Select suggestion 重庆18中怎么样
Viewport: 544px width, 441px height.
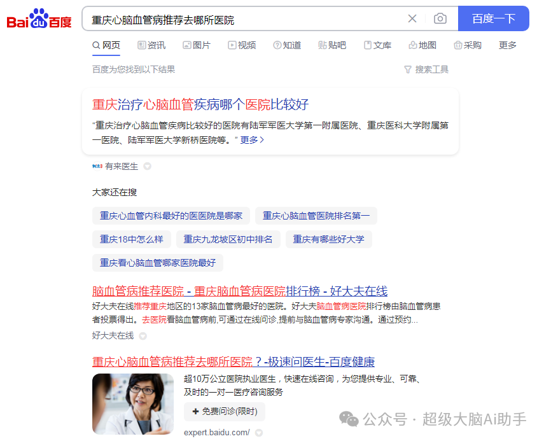pos(132,239)
